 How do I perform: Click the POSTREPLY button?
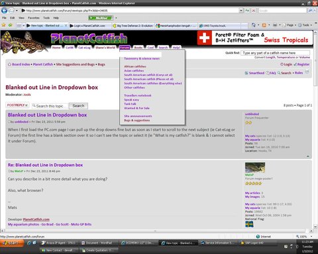[17, 105]
